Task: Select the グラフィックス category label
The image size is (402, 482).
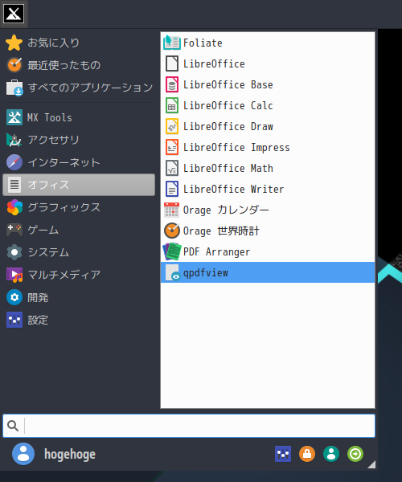Action: (x=64, y=207)
